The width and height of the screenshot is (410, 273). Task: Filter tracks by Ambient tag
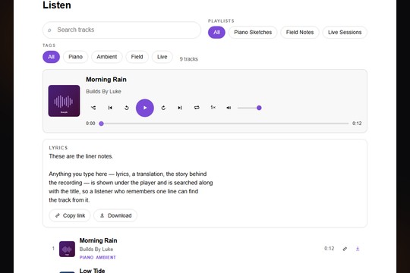107,57
